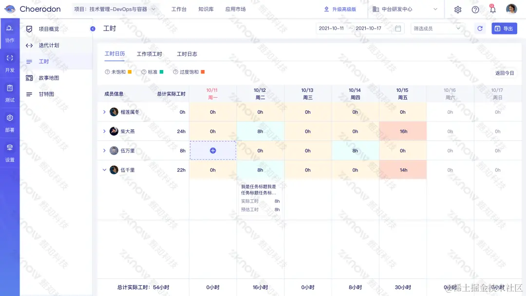Collapse the 伍千里 member row
The width and height of the screenshot is (526, 296).
(x=103, y=170)
